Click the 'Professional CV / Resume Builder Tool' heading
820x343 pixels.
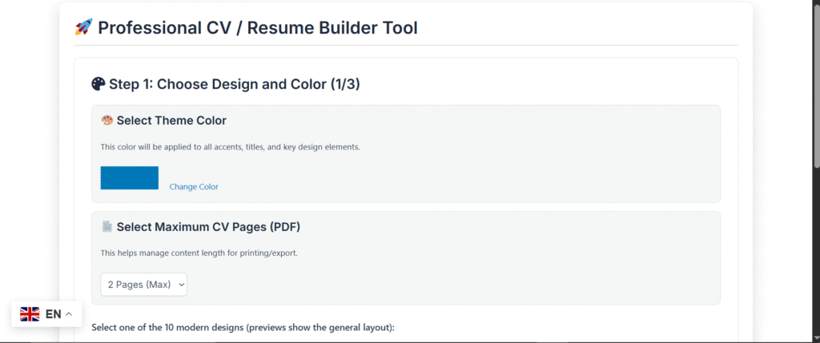pos(257,28)
